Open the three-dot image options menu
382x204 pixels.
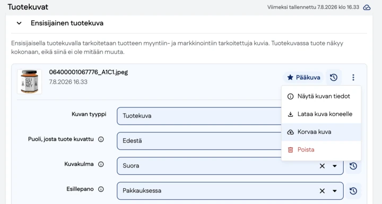pyautogui.click(x=353, y=77)
